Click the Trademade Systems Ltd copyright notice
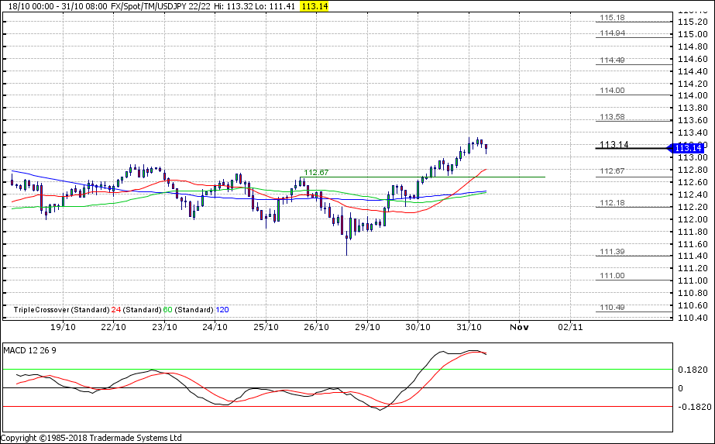The image size is (715, 444). tap(91, 438)
